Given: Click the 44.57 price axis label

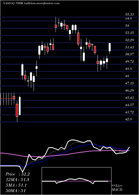Looking at the screenshot, I should pos(130,105).
